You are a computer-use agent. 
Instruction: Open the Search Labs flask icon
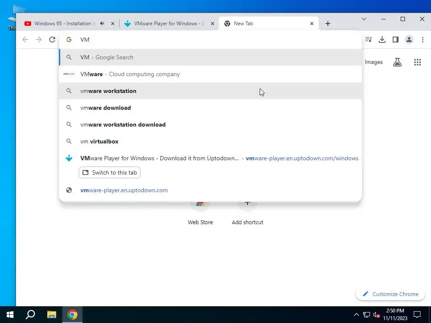coord(397,62)
